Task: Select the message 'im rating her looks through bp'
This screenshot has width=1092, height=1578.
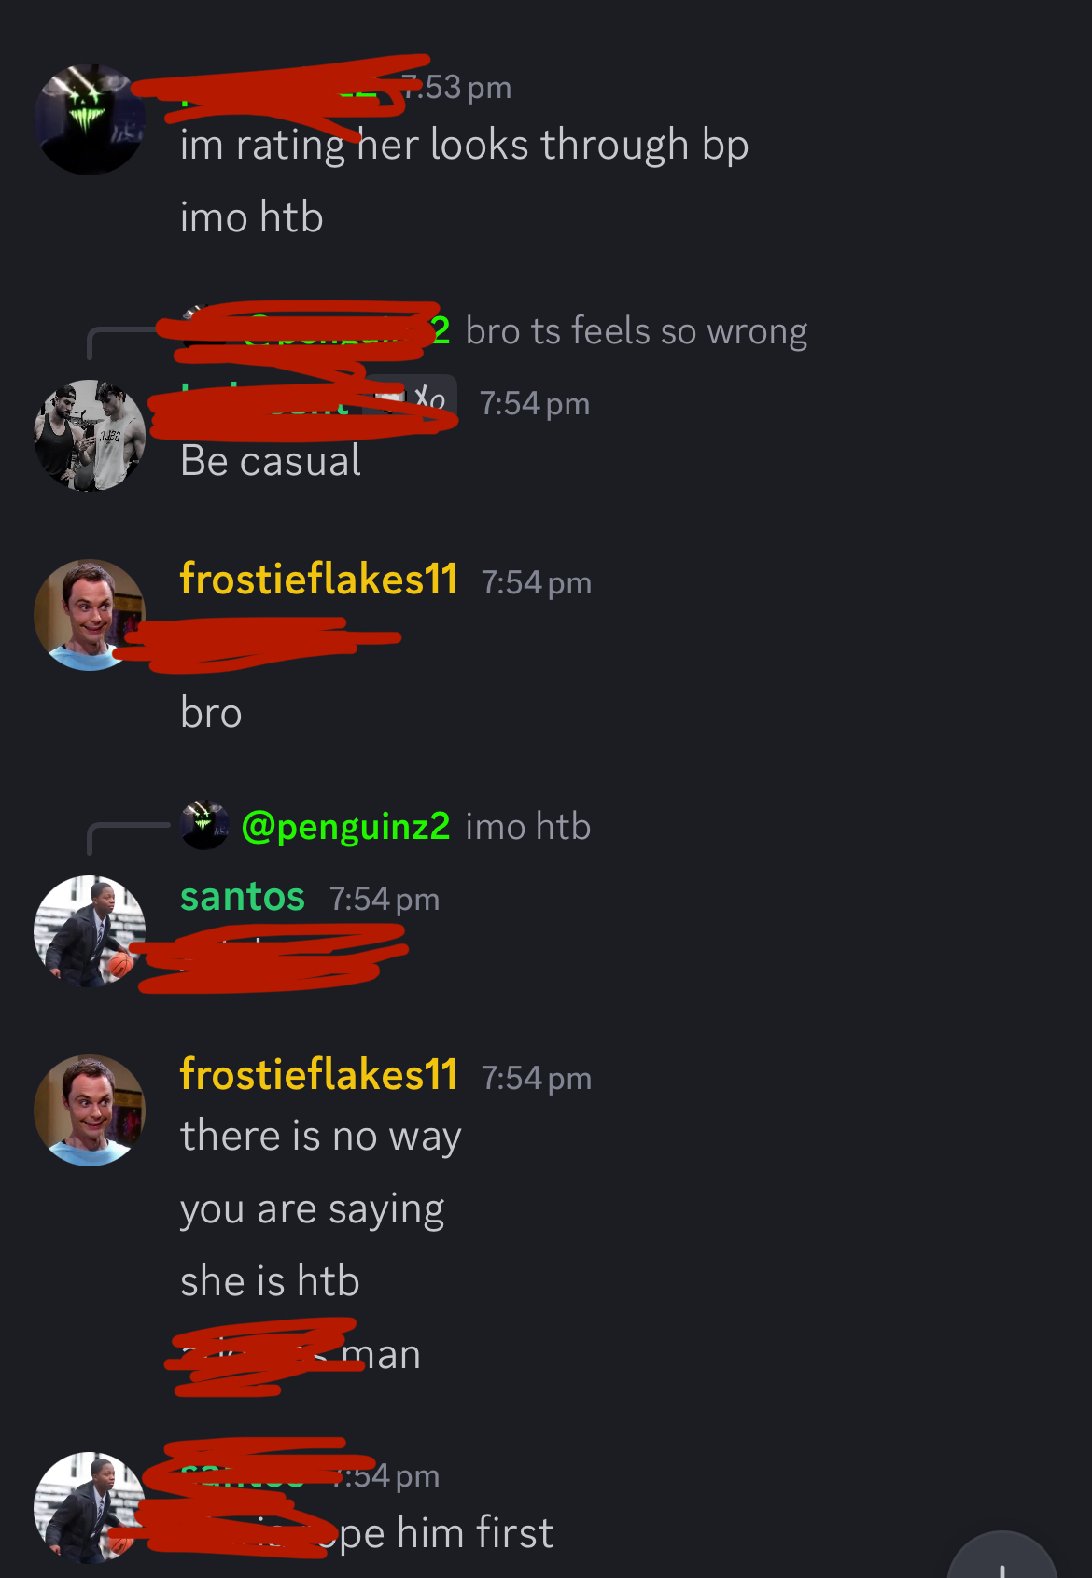Action: (x=464, y=145)
